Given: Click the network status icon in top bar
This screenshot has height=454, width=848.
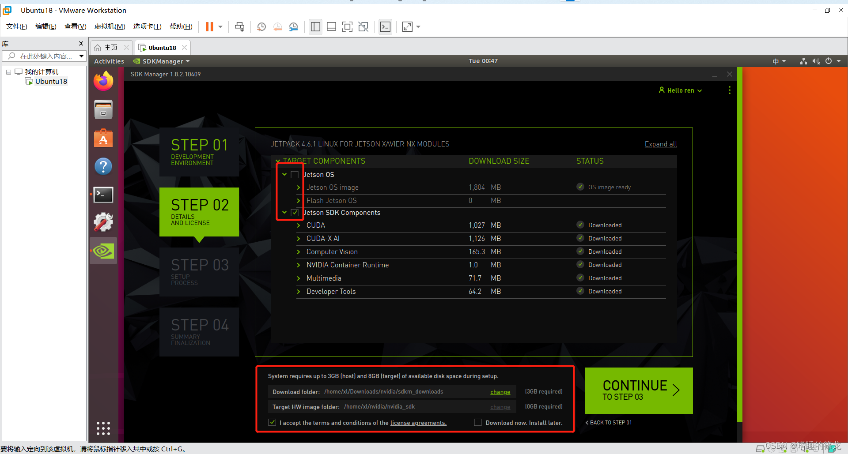Looking at the screenshot, I should (803, 61).
